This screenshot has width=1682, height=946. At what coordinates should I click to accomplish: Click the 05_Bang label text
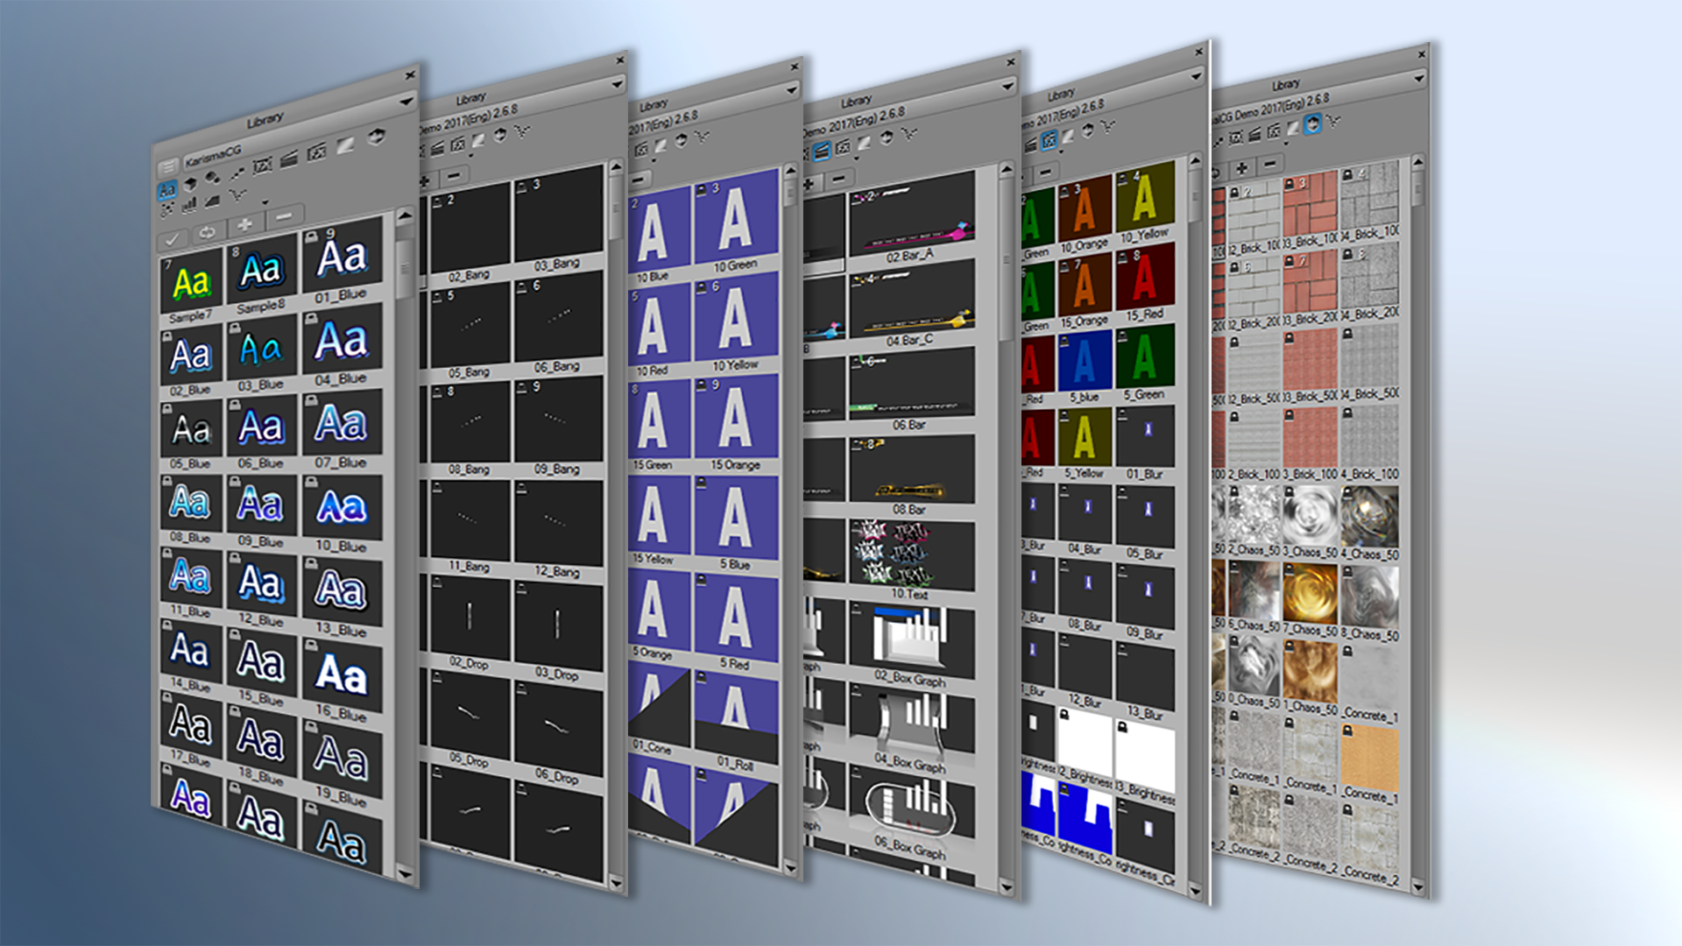pos(469,372)
